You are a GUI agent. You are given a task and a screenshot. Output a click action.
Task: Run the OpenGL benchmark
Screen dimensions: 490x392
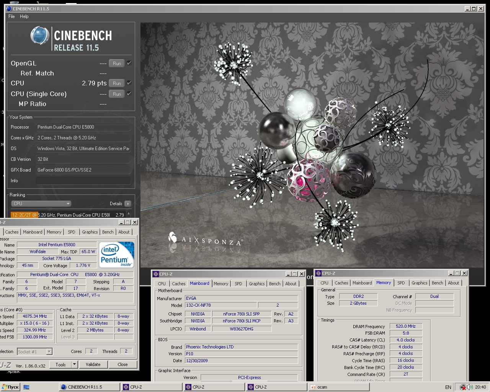(x=117, y=64)
